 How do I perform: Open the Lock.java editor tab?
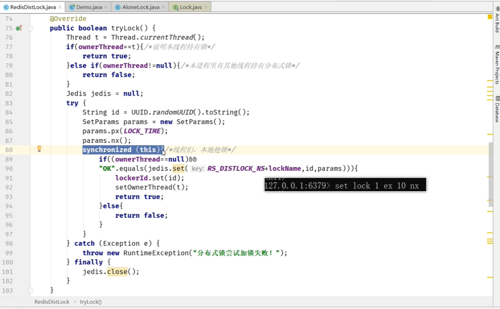pos(191,7)
